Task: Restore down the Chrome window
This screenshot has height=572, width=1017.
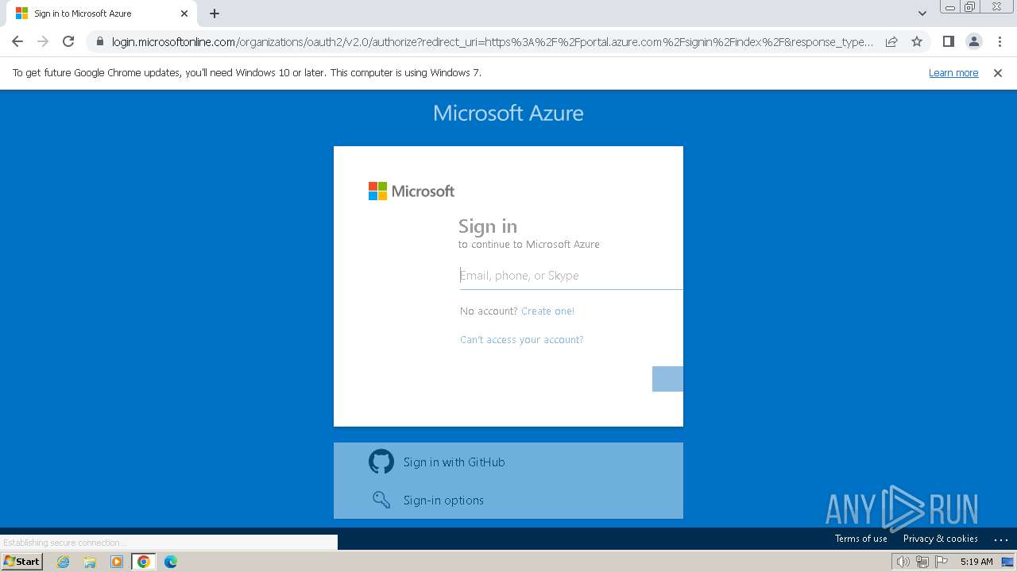Action: (x=970, y=7)
